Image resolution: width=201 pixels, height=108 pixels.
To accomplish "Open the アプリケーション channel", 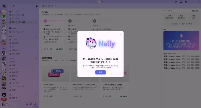I will 19,87.
